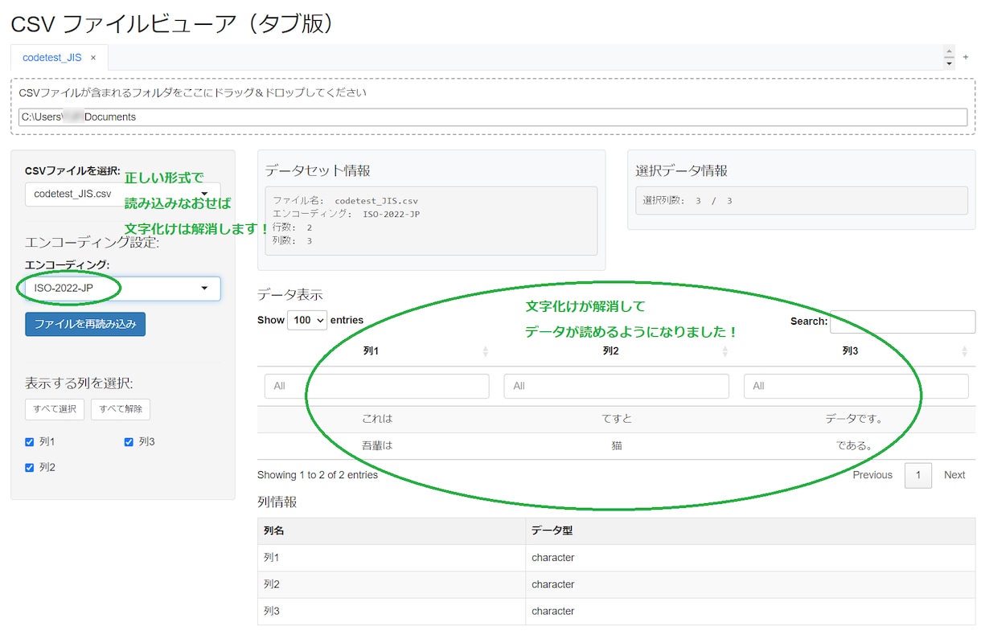Click the cell containing データです。
The image size is (981, 631).
pyautogui.click(x=855, y=419)
